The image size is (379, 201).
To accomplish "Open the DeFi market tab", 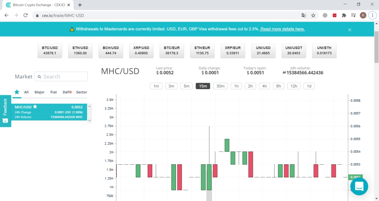I will coord(67,92).
